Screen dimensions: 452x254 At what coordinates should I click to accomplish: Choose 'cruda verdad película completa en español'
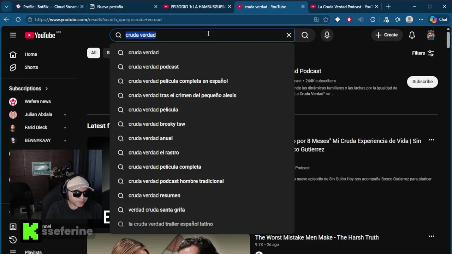pos(202,81)
